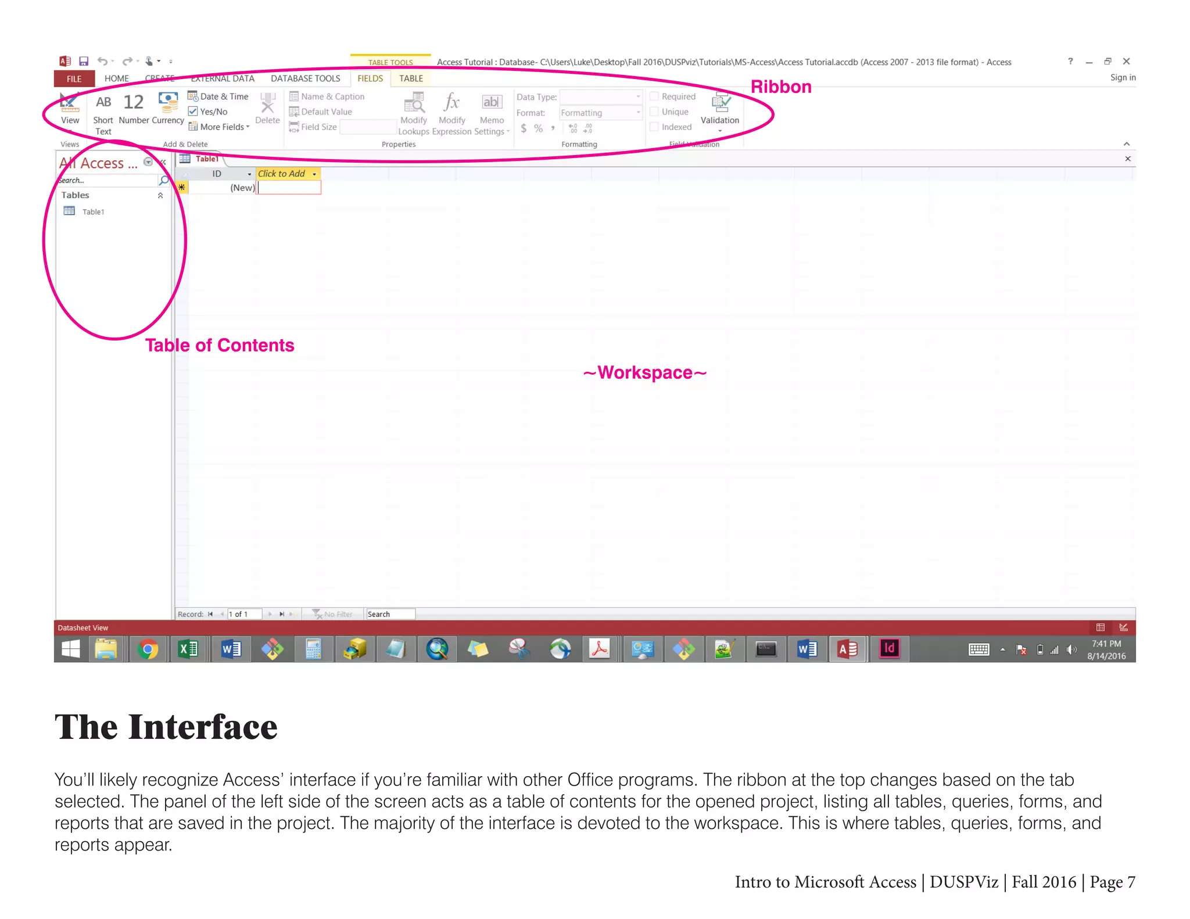Decrease decimal places
This screenshot has height=919, width=1190.
coord(587,128)
